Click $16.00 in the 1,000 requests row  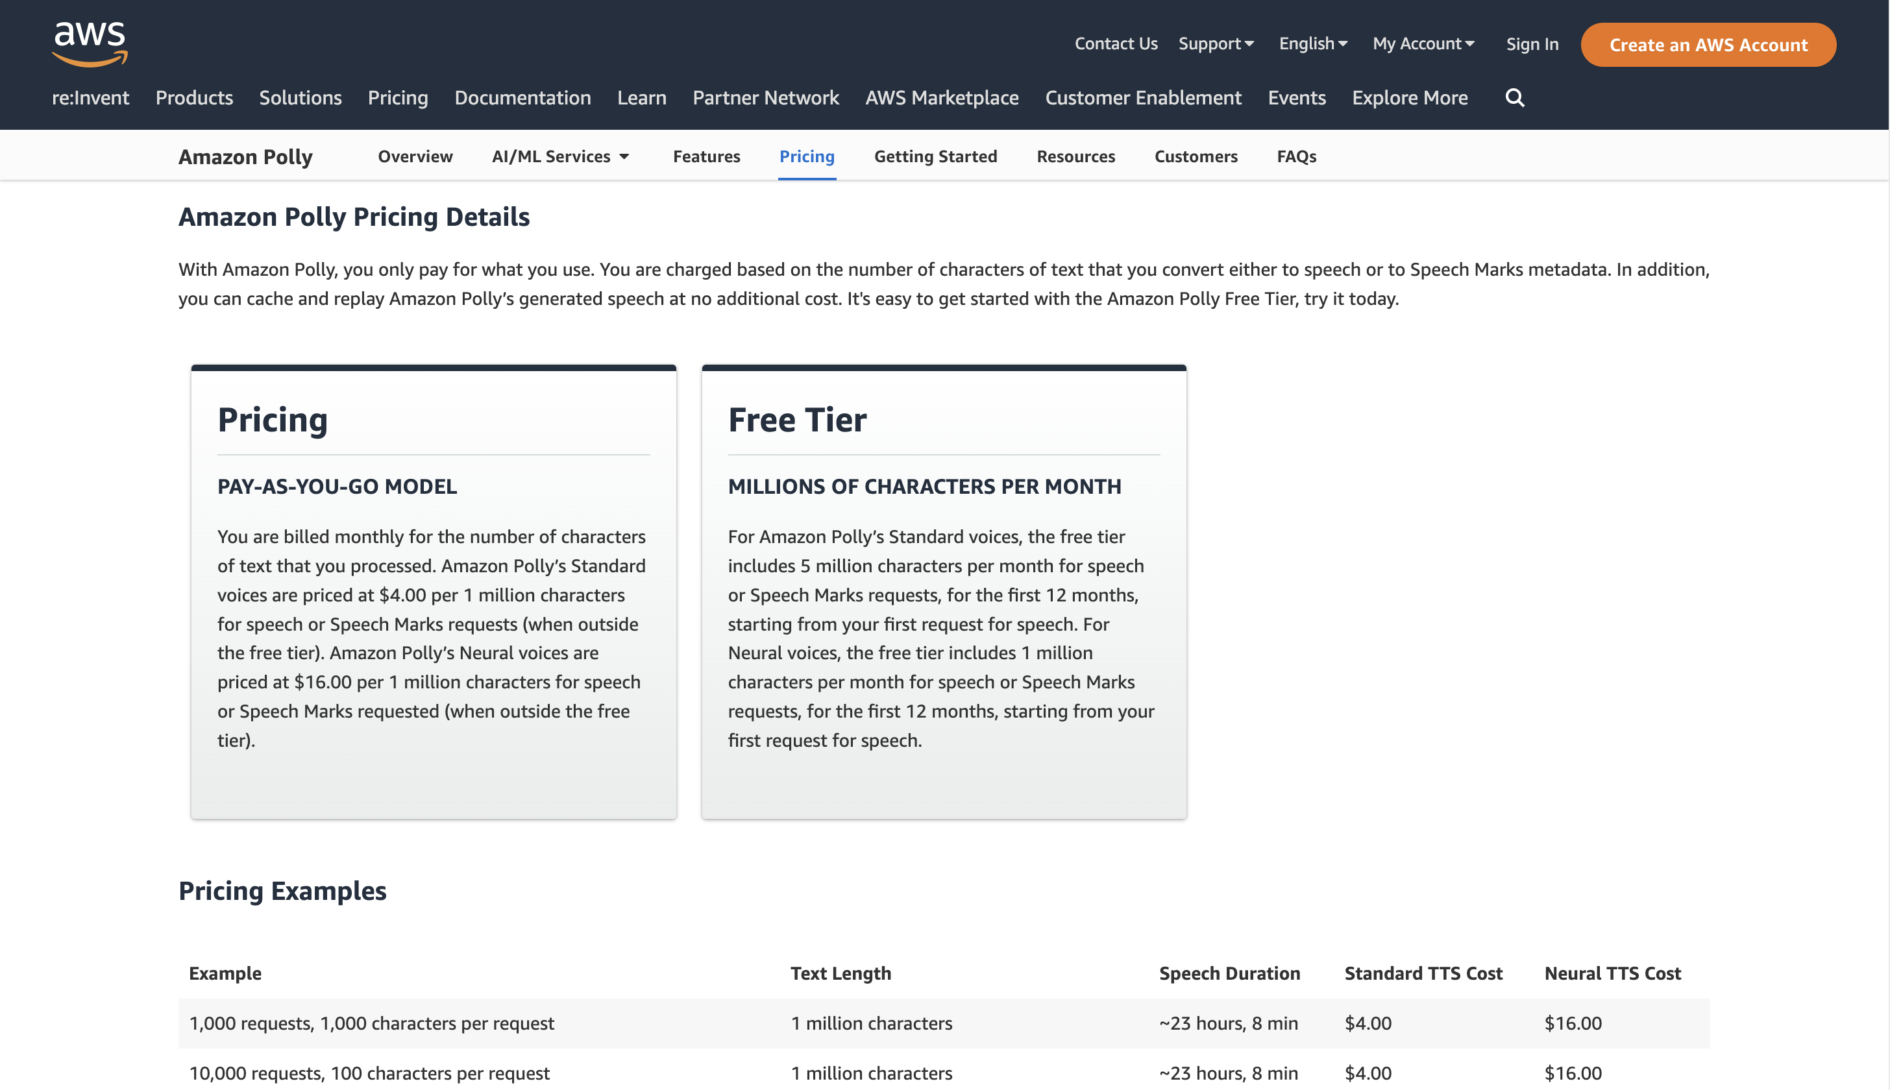(1573, 1023)
